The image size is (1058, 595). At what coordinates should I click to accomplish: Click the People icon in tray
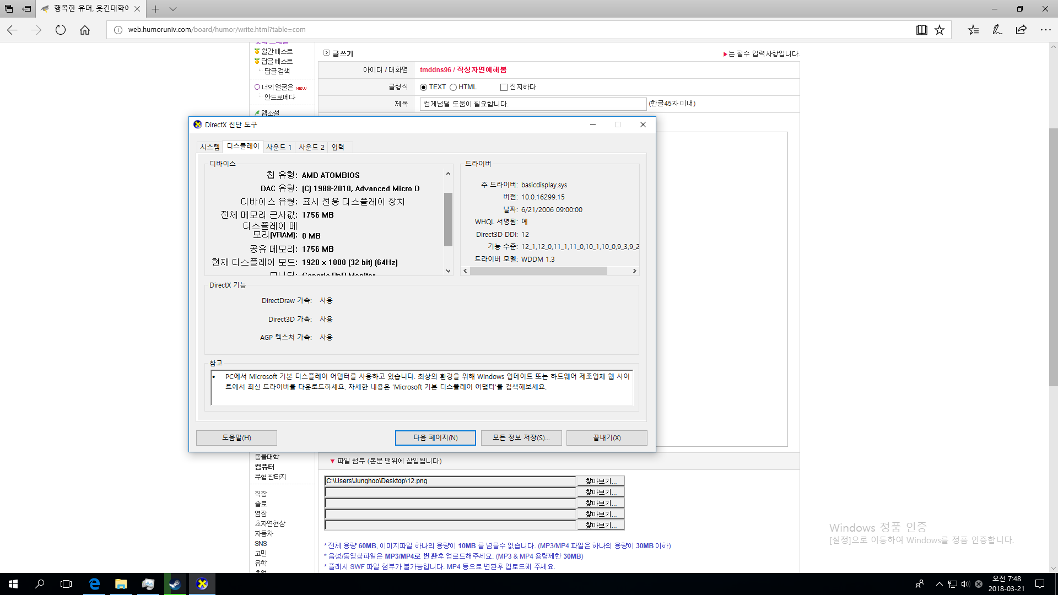click(920, 584)
